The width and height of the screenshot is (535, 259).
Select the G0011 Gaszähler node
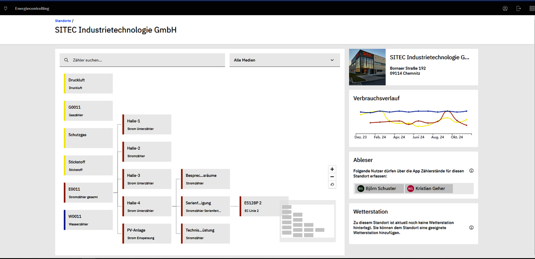(88, 110)
